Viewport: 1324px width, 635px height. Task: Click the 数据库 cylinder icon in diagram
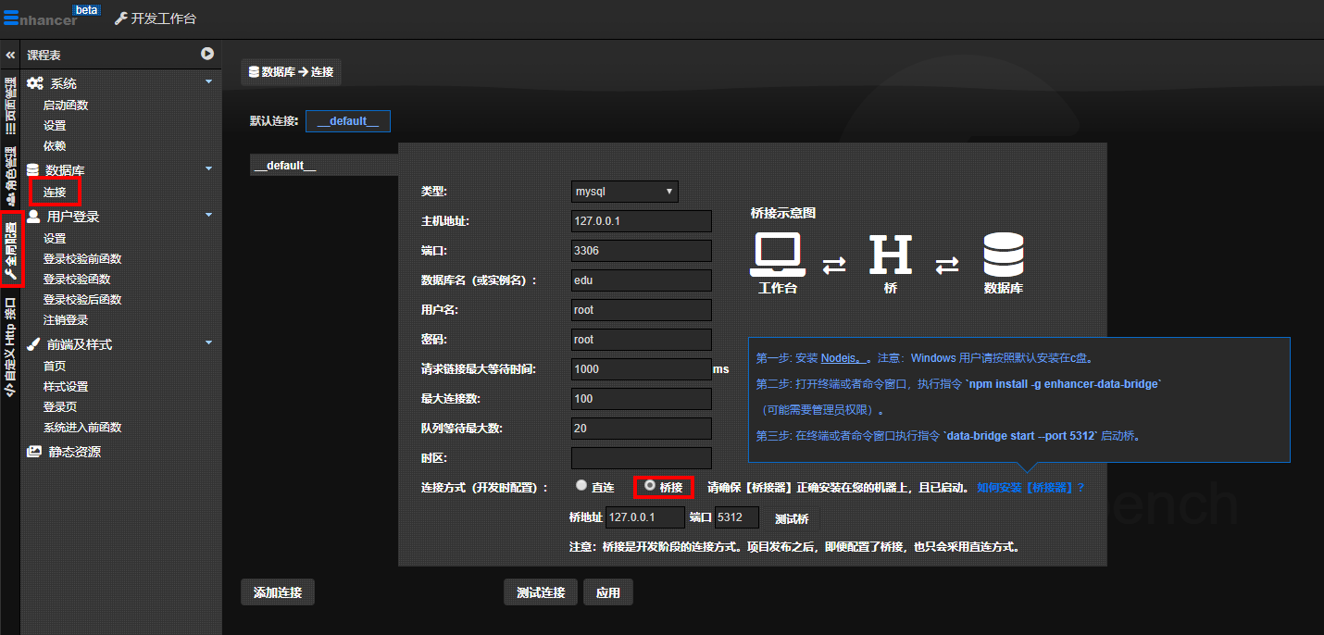[1004, 255]
